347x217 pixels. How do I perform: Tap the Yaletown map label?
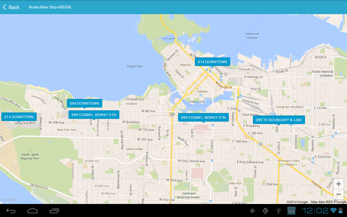202,91
